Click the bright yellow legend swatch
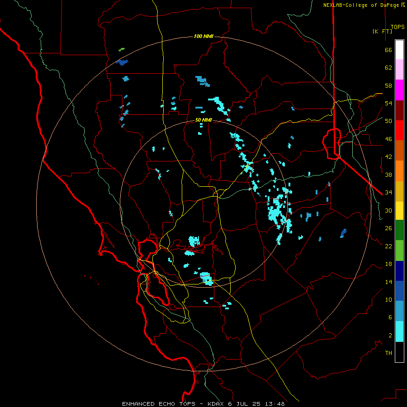 point(399,211)
